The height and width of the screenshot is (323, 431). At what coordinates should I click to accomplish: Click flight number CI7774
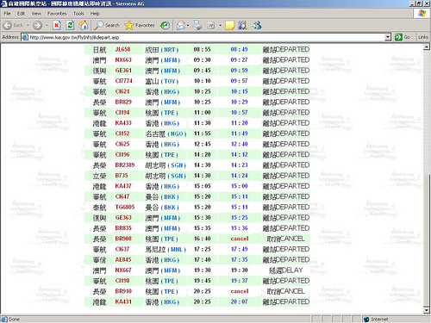click(x=124, y=81)
